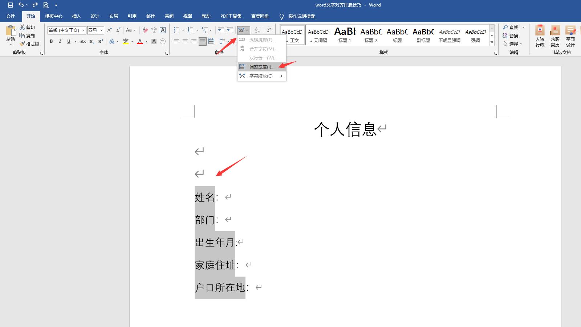Apply subscript formatting
Image resolution: width=581 pixels, height=327 pixels.
tap(92, 41)
